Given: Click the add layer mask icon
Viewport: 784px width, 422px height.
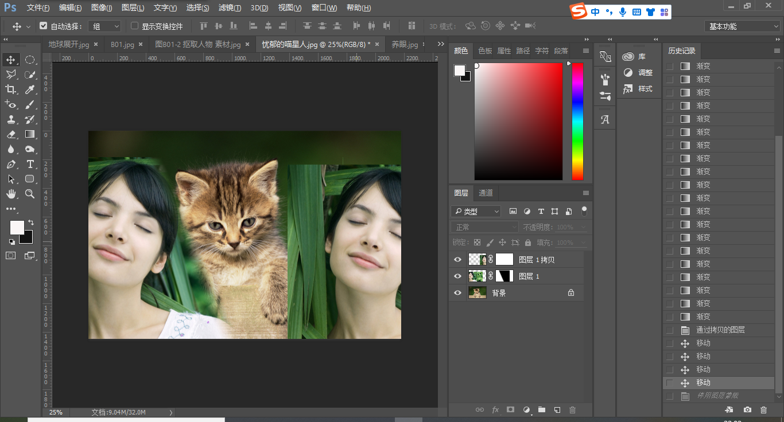Looking at the screenshot, I should click(x=510, y=410).
